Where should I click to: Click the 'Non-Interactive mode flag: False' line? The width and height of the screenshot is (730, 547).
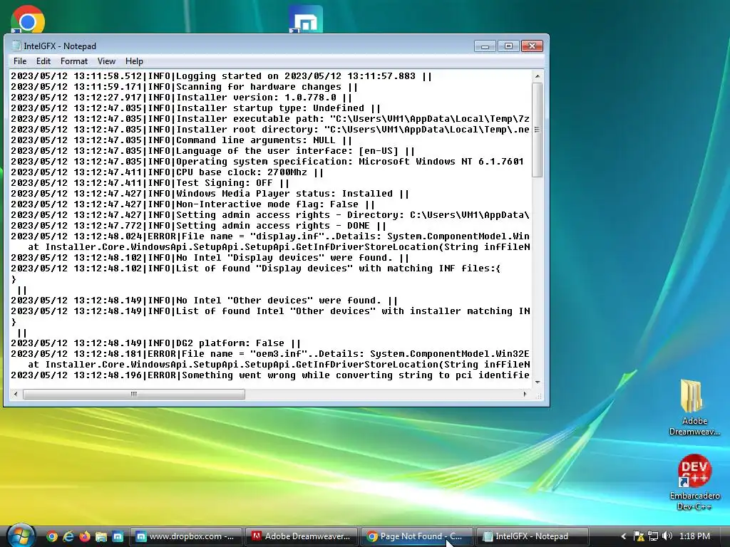pos(192,204)
